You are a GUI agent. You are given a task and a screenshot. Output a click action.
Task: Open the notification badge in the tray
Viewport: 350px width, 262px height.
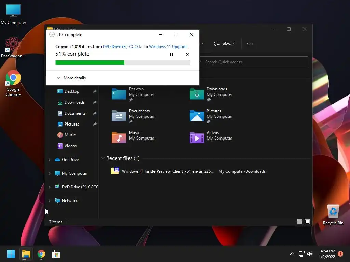[x=340, y=254]
